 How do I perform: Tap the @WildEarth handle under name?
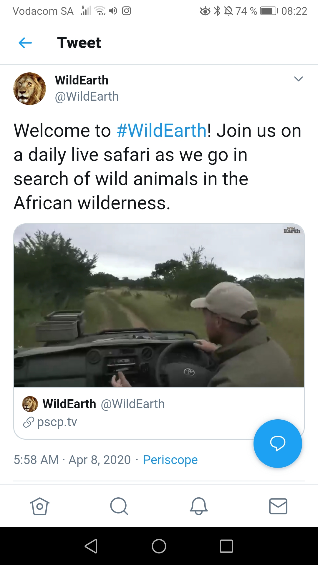point(87,97)
